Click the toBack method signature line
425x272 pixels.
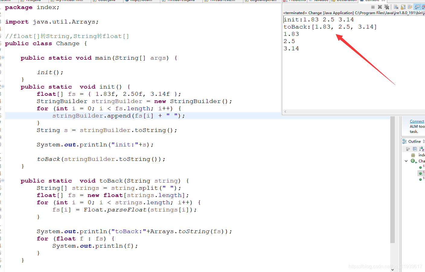[x=105, y=181]
